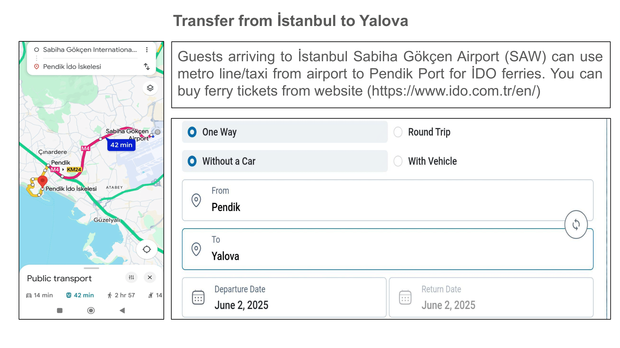Viewport: 620px width, 348px height.
Task: Open the map layers button
Action: (x=150, y=88)
